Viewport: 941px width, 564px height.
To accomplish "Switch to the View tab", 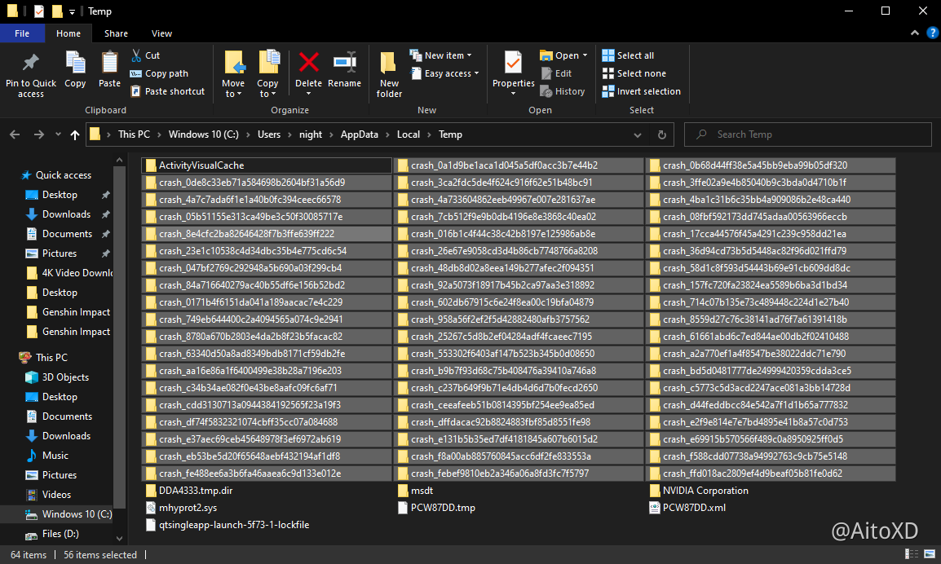I will tap(161, 33).
